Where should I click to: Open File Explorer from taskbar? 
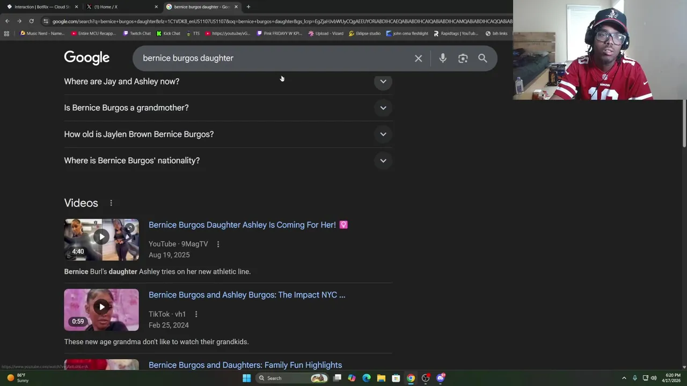(x=381, y=378)
